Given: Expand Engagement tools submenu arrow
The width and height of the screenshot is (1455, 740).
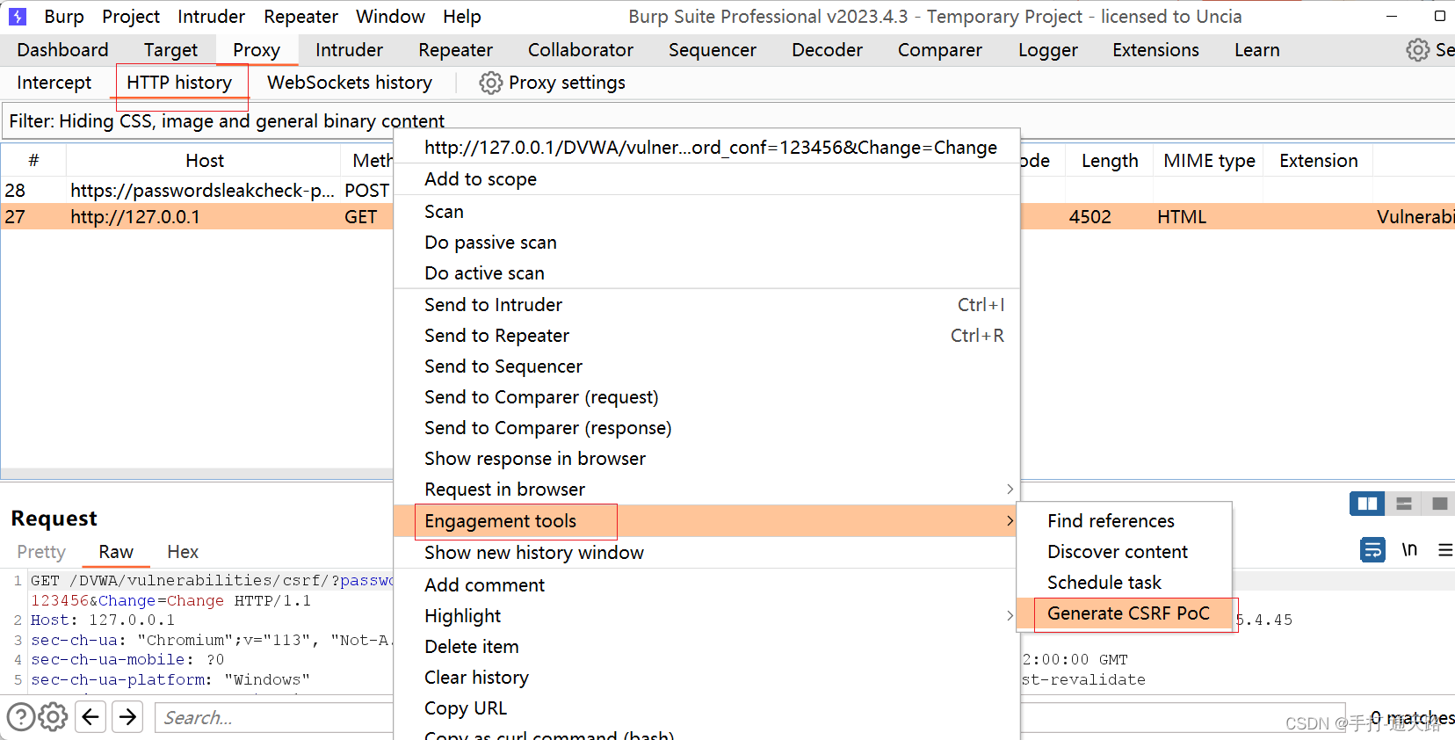Looking at the screenshot, I should 1010,521.
